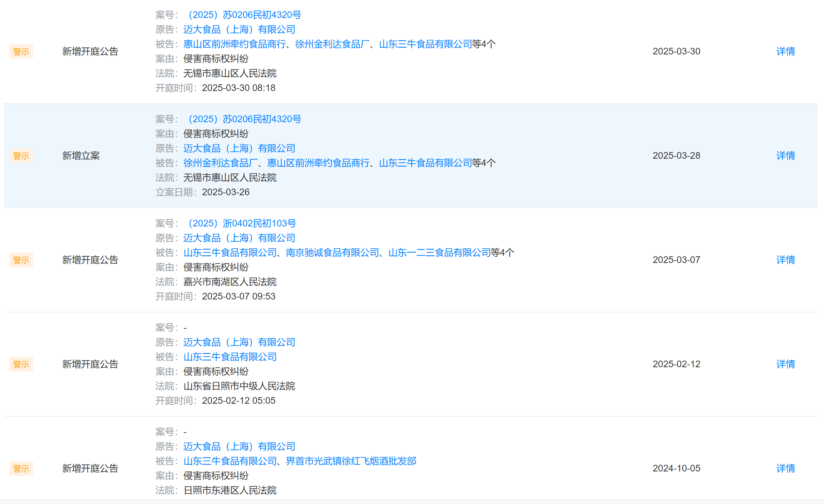Viewport: 824px width, 504px height.
Task: Select the date 2025-03-28 in the date column
Action: pos(676,156)
